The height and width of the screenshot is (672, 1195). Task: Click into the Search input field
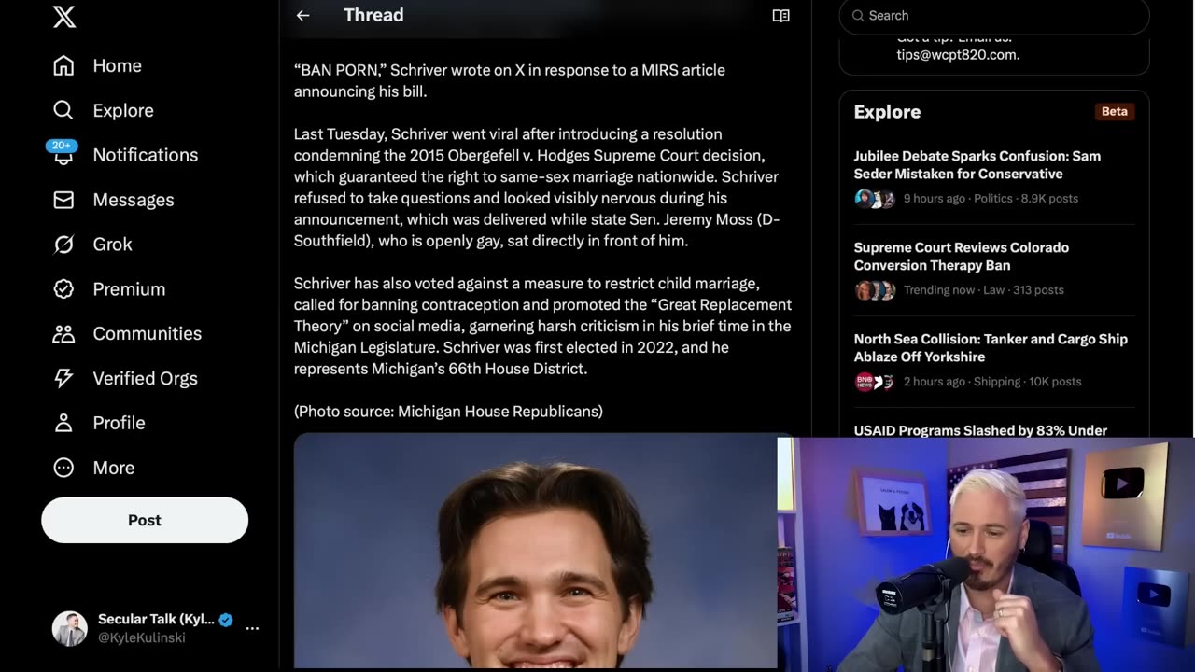coord(994,16)
